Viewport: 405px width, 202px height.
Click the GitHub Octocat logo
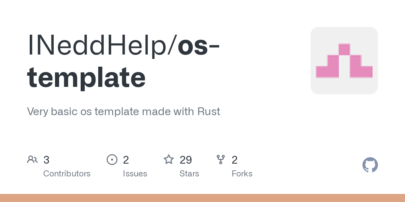click(370, 165)
